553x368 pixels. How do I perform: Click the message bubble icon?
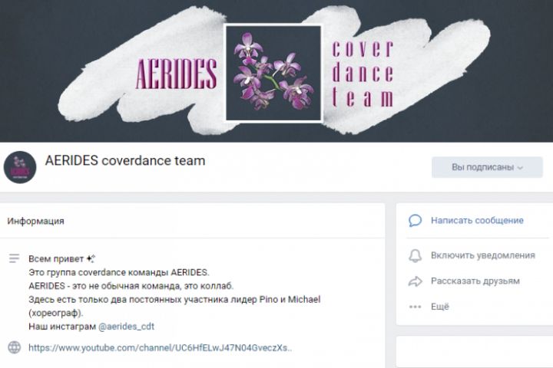point(415,221)
